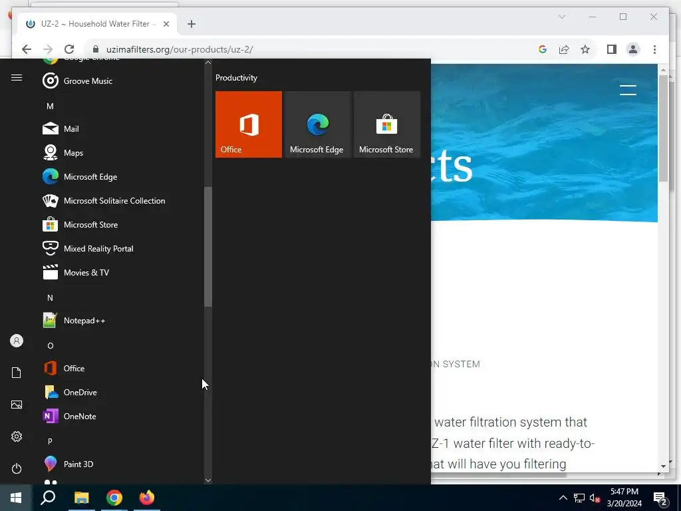Viewport: 681px width, 511px height.
Task: Open File Explorer from taskbar
Action: [81, 498]
